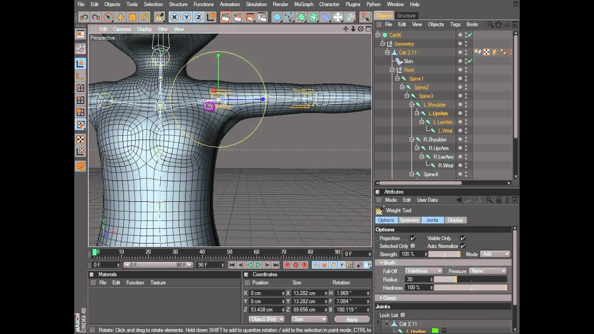Switch to the Display tab of Weight Tool
This screenshot has width=594, height=334.
455,220
